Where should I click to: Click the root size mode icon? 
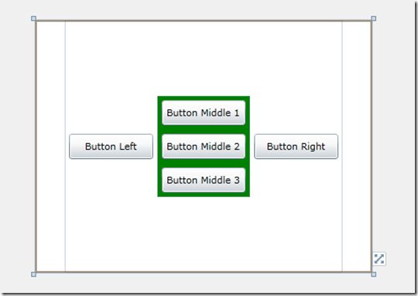379,259
